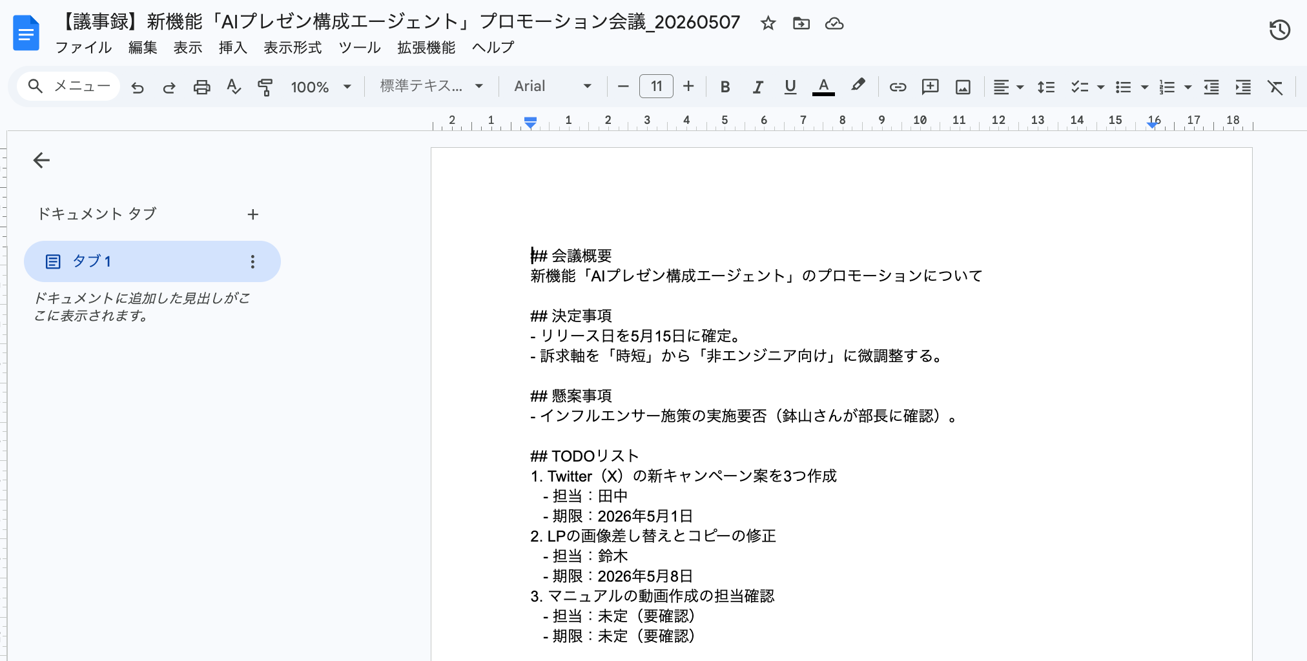Insert a bulleted list
The height and width of the screenshot is (661, 1307).
click(1124, 87)
